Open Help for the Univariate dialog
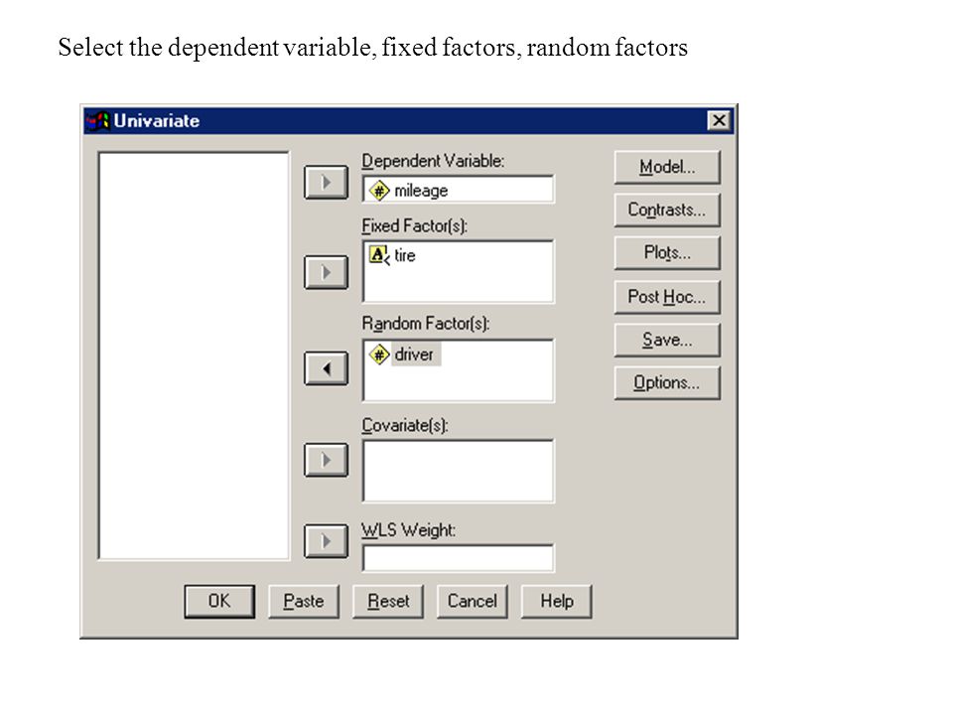 pos(556,602)
